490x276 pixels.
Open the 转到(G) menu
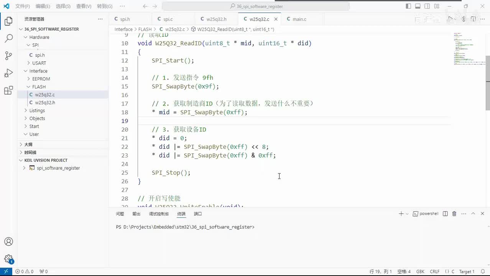105,6
